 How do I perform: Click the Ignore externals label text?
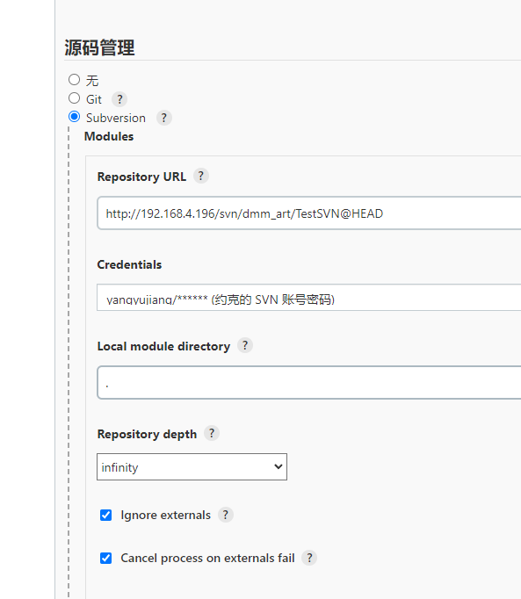[165, 515]
